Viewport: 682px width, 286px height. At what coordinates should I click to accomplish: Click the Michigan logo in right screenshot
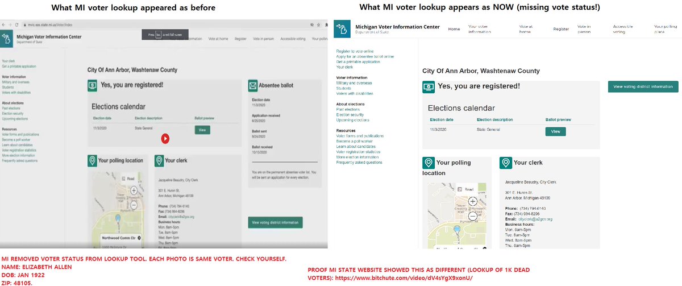coord(343,28)
